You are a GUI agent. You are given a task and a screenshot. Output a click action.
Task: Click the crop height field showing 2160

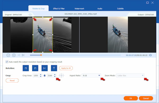point(50,75)
